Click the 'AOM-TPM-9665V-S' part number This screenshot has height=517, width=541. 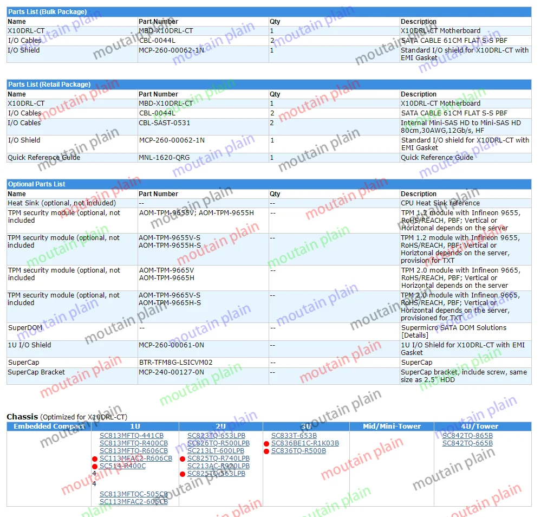(170, 295)
